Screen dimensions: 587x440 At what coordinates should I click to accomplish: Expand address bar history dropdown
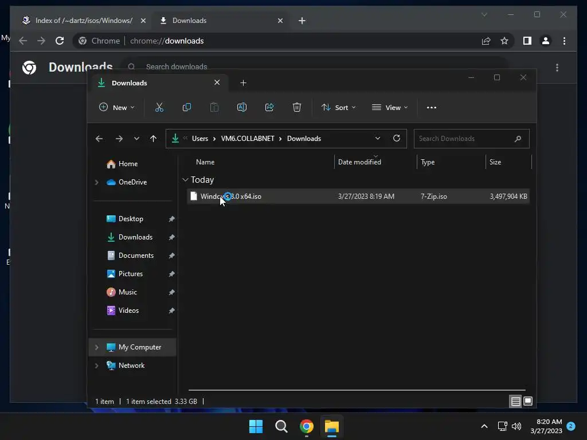pos(378,139)
